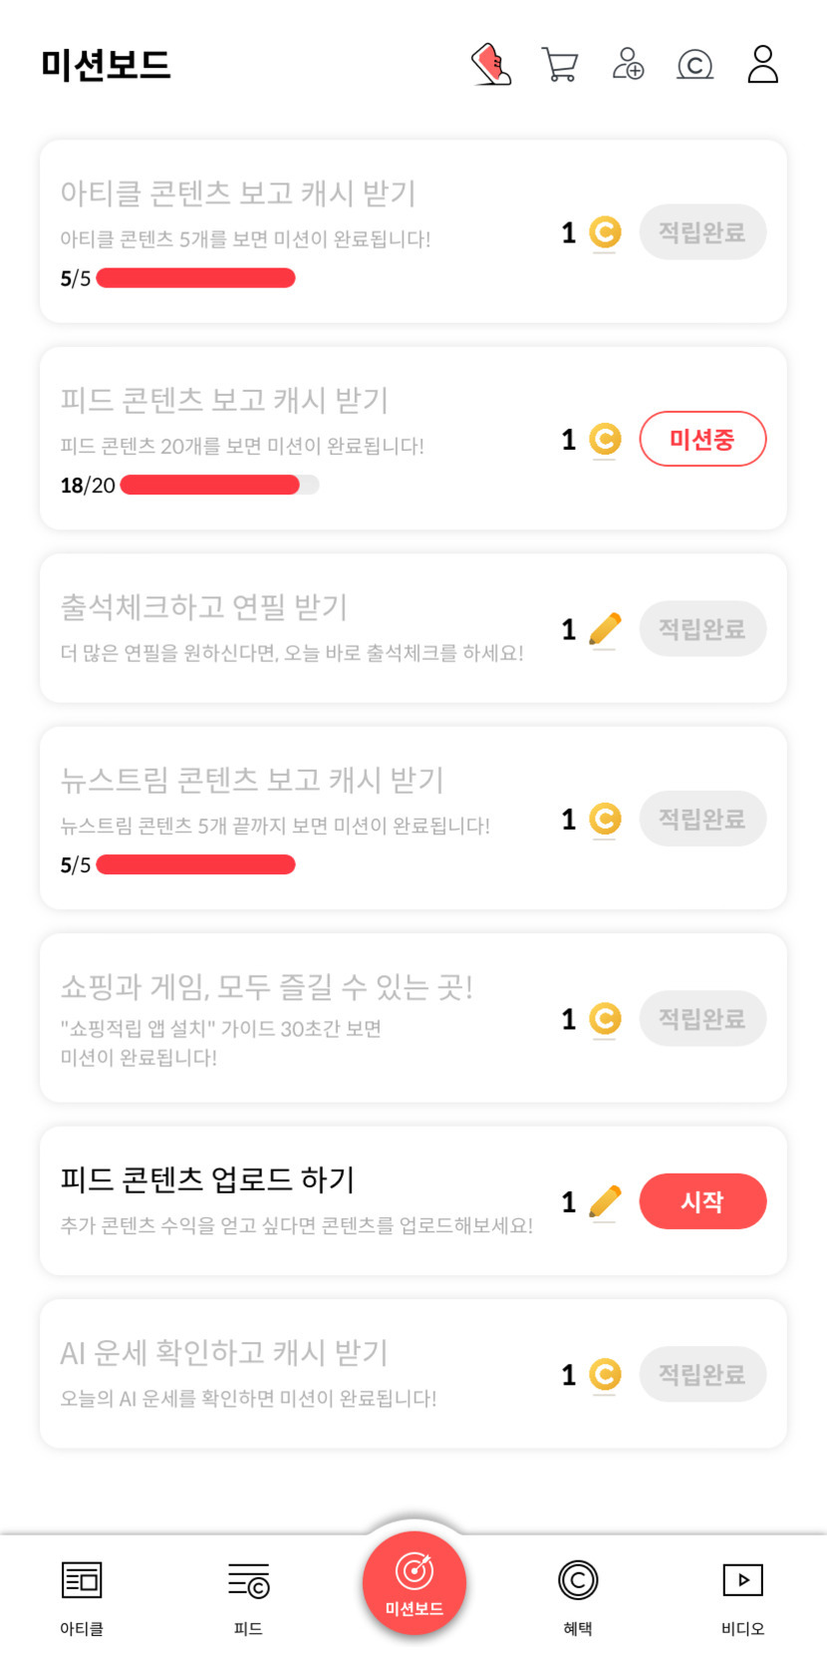Open cash coin icon in header

(694, 65)
